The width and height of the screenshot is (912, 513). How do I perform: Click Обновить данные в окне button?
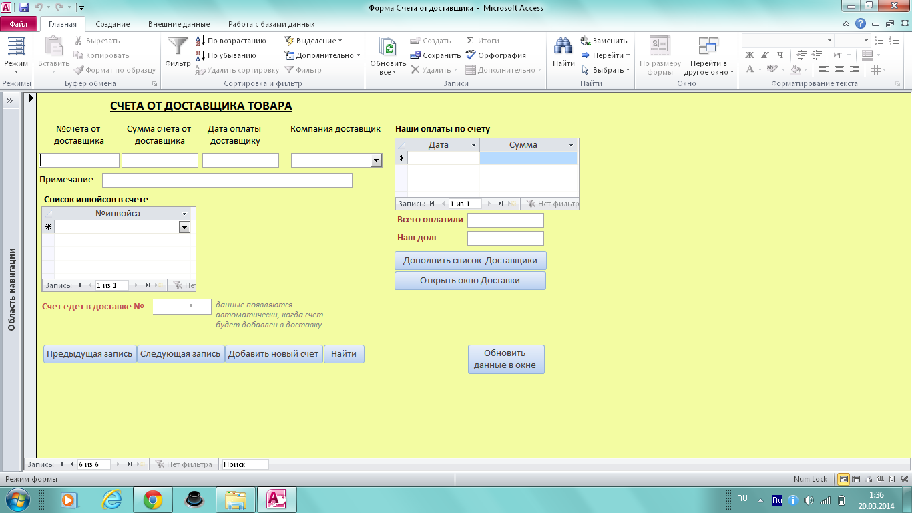(505, 359)
